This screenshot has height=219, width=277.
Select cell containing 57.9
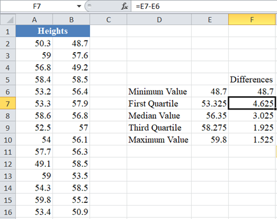[71, 103]
